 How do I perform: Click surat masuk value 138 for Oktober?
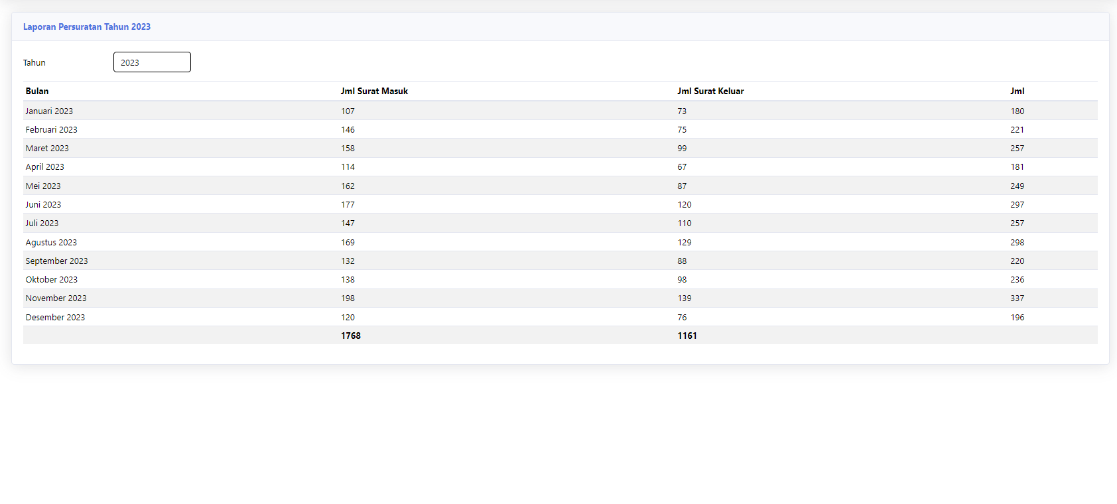tap(348, 280)
